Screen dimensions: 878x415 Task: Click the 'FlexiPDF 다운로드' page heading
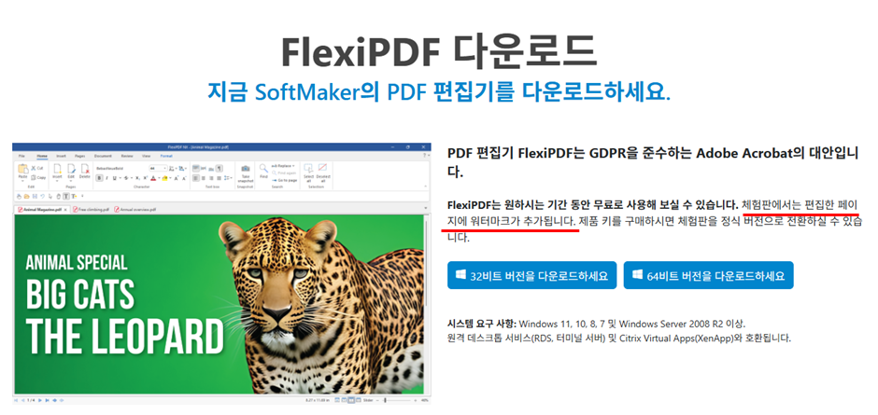click(439, 51)
